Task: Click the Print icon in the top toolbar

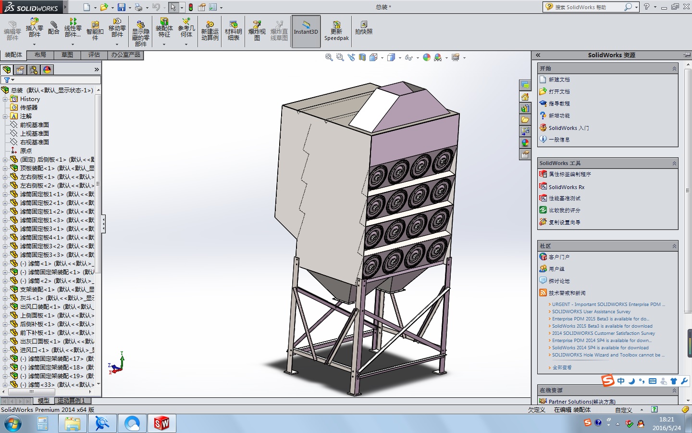Action: (x=138, y=7)
